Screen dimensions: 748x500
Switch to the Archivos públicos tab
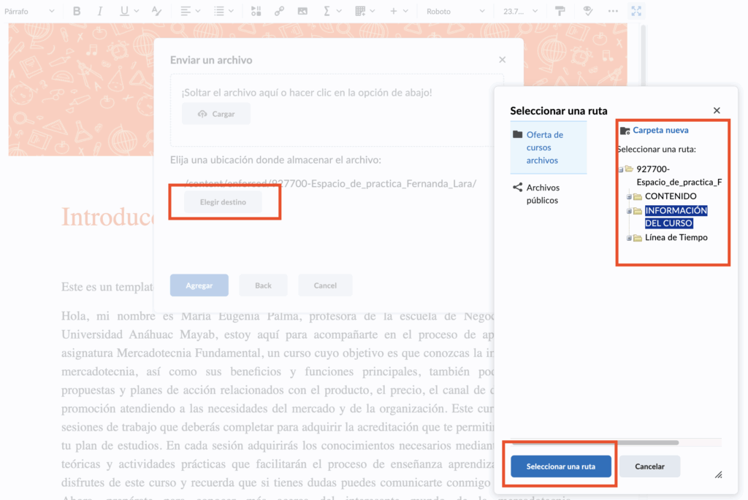click(542, 193)
